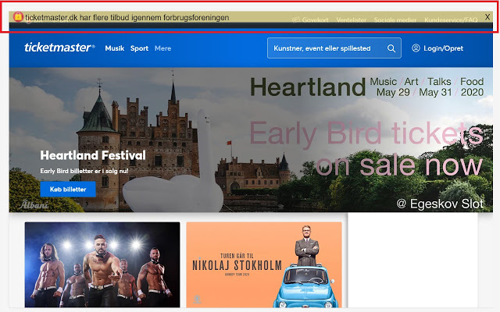Screen dimensions: 500x312
Task: Click the Køb billetter button
Action: (x=68, y=189)
